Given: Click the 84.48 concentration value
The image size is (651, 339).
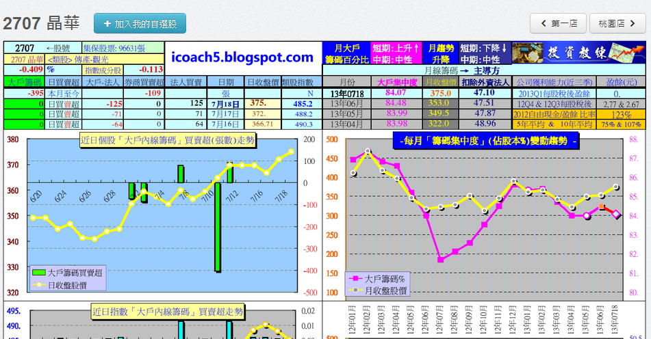Looking at the screenshot, I should 396,103.
